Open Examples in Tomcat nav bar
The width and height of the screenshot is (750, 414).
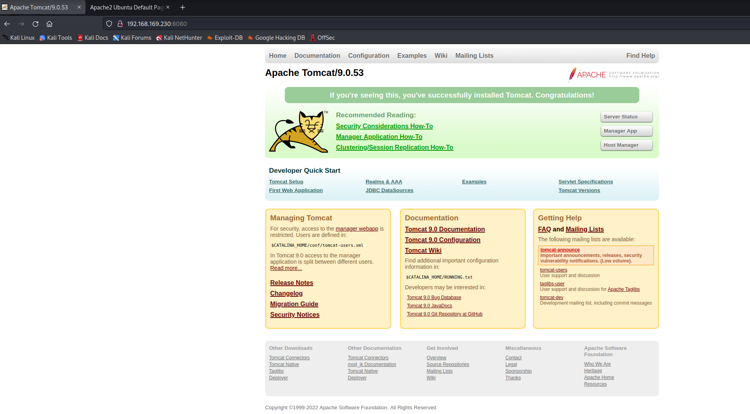(x=412, y=56)
